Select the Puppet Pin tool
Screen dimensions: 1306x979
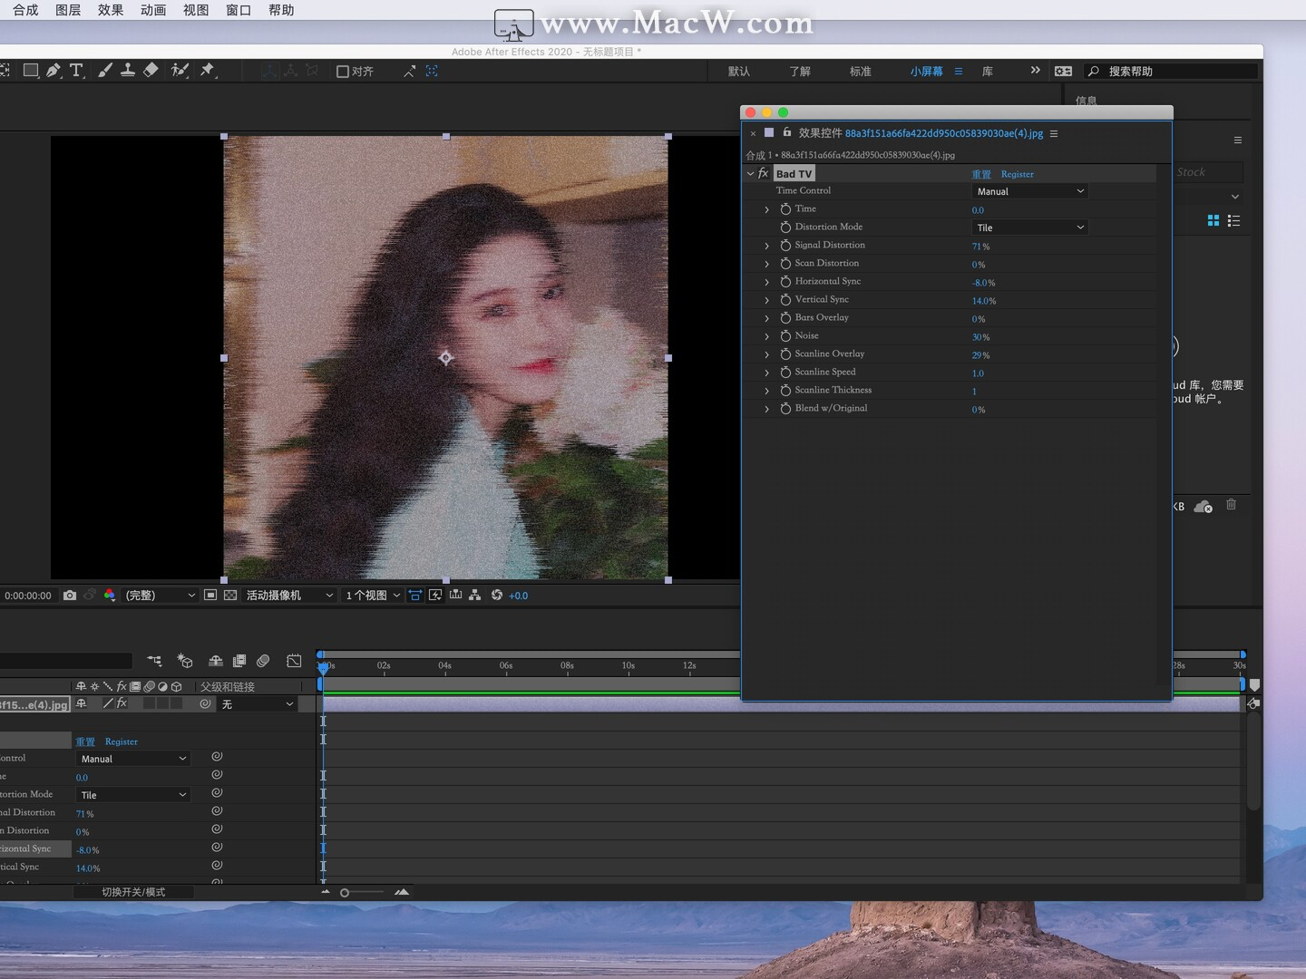tap(210, 71)
